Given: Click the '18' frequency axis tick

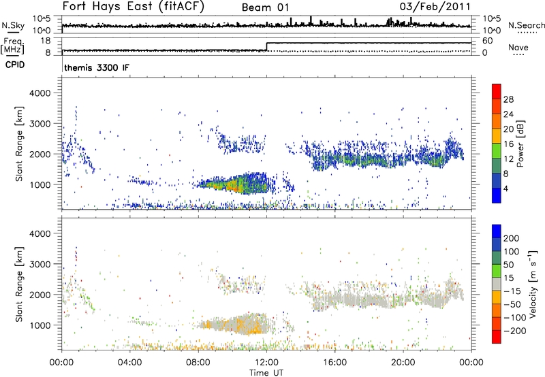Looking at the screenshot, I should coord(45,41).
